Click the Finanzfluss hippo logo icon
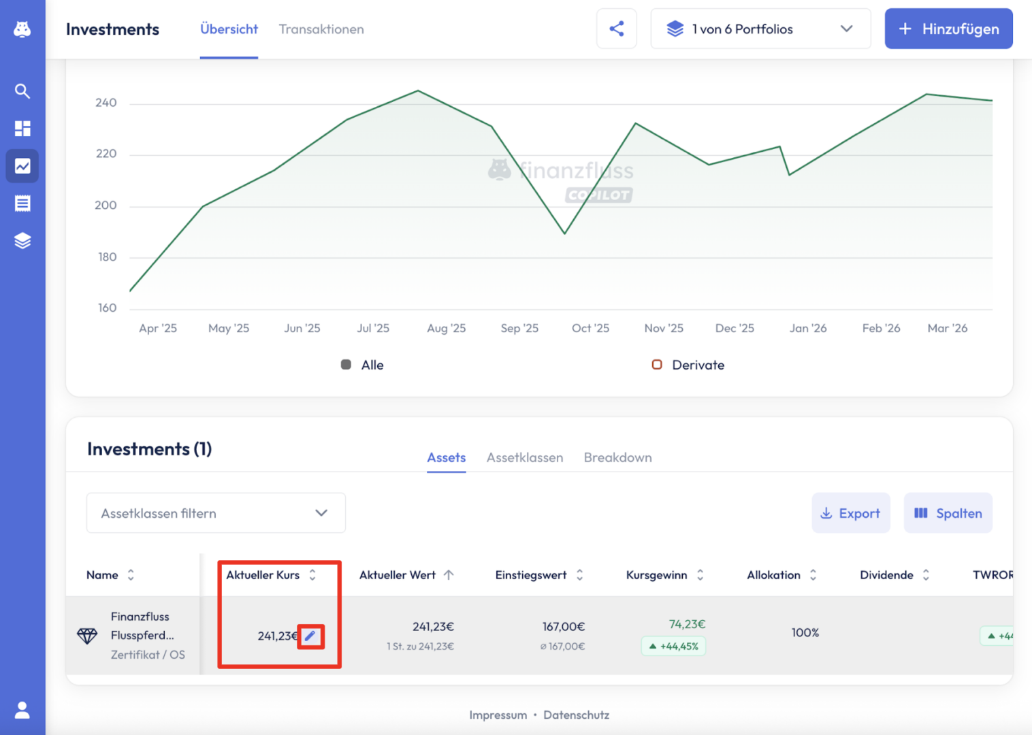Screen dimensions: 1032x735 click(x=22, y=29)
